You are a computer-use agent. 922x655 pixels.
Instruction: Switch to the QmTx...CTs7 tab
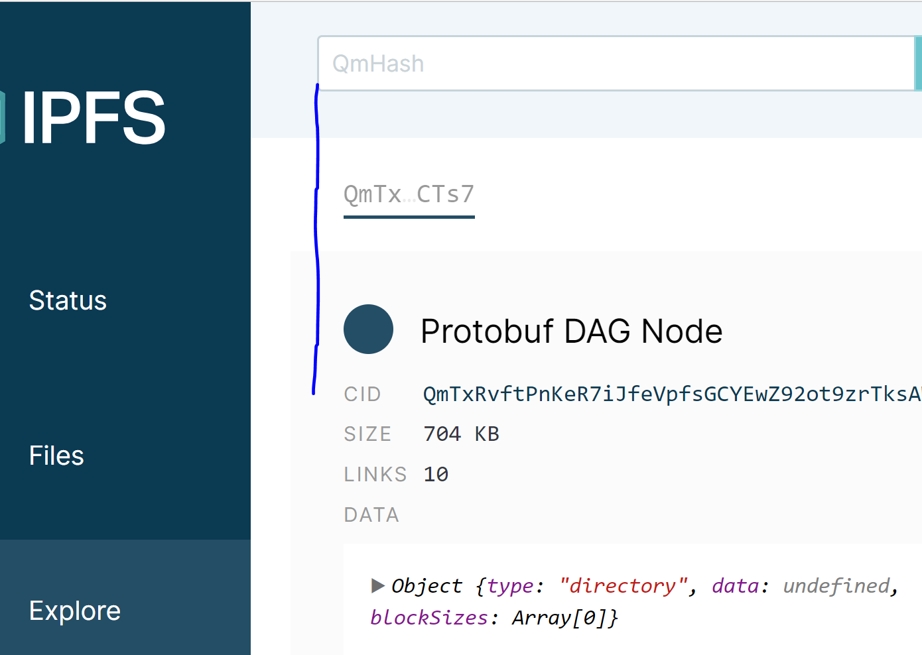409,194
